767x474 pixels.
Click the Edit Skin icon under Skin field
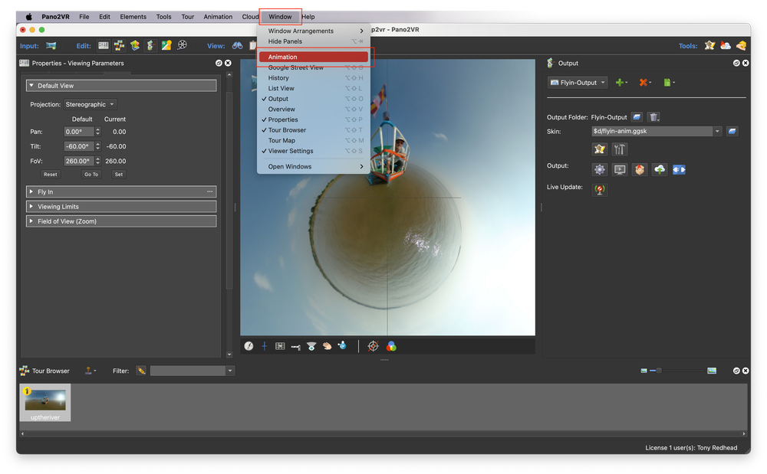(x=599, y=149)
